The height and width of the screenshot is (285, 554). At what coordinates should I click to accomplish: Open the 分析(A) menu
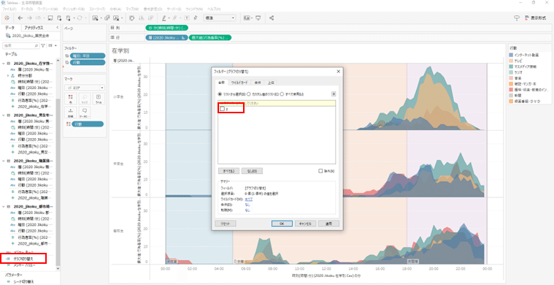tap(115, 9)
